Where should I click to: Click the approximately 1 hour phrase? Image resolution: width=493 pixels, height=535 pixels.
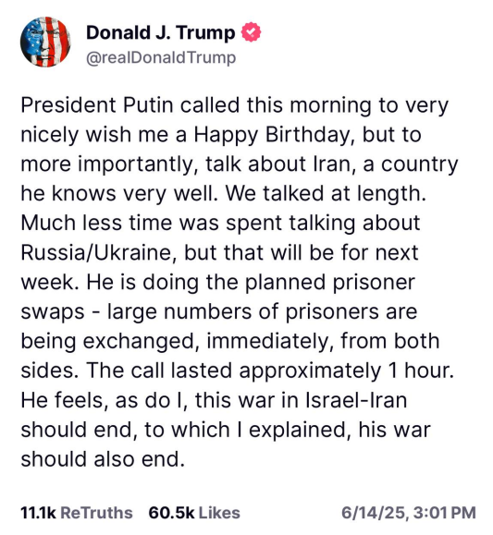pos(347,371)
